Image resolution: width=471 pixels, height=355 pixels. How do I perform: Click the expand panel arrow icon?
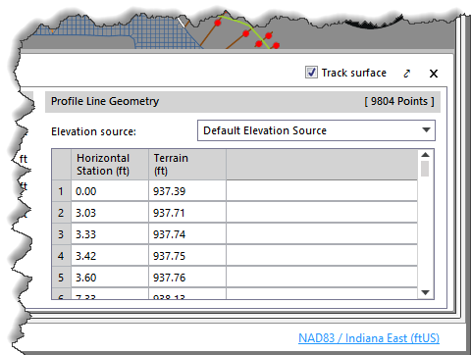tap(407, 74)
